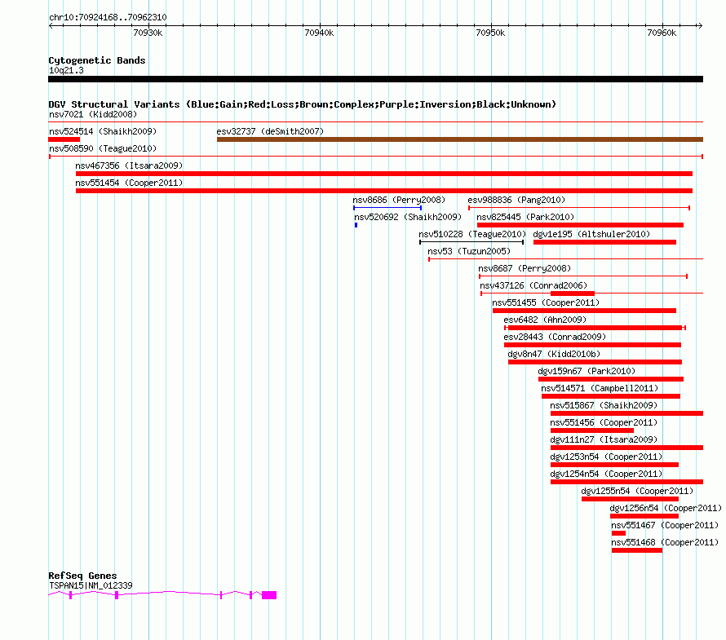
Task: Click the 70940k ruler tick label
Action: (319, 33)
